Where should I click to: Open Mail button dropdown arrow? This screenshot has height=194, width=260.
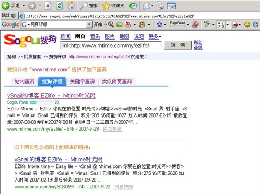pos(152,6)
